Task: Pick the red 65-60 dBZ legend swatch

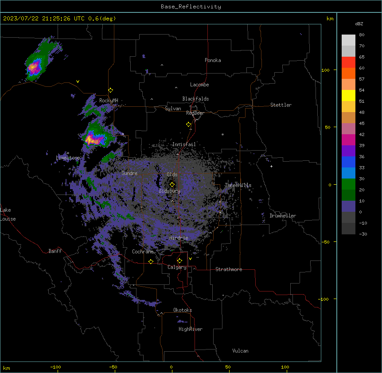Action: (x=348, y=62)
